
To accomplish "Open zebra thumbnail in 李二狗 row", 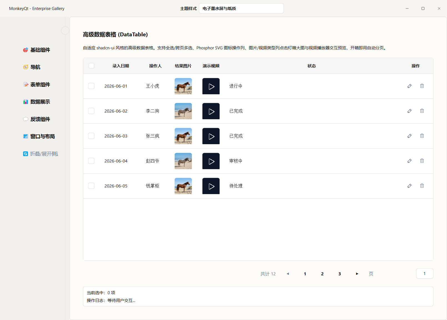I will click(183, 111).
